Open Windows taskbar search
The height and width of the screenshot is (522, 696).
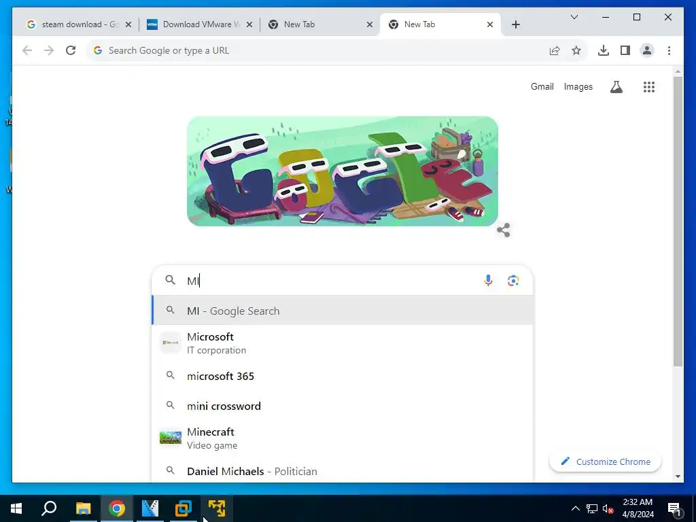[x=49, y=508]
